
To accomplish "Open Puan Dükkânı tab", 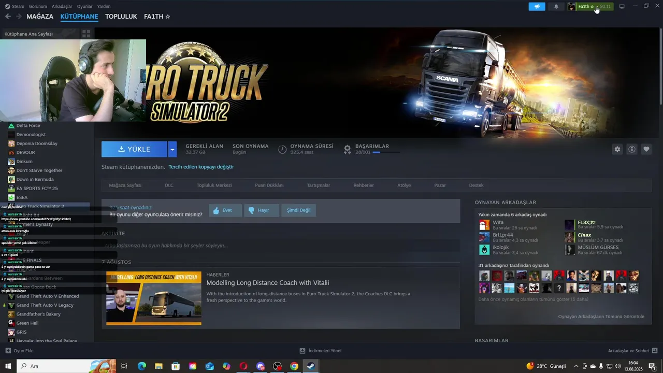I will pos(269,185).
